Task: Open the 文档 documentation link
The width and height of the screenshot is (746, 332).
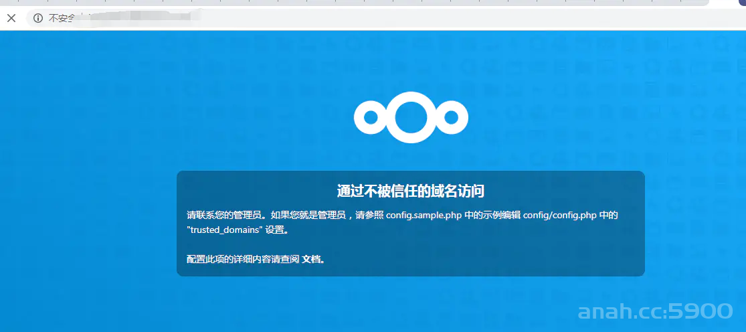Action: pos(312,259)
